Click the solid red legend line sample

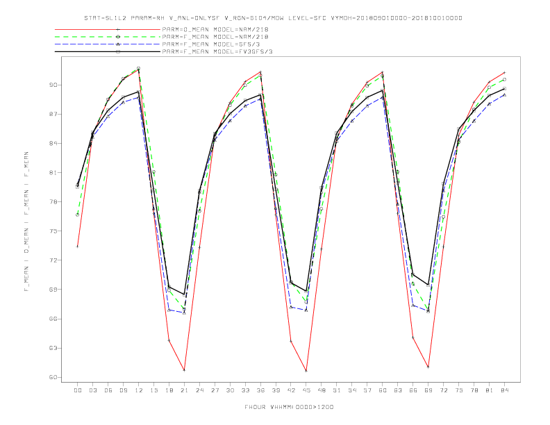pyautogui.click(x=108, y=29)
